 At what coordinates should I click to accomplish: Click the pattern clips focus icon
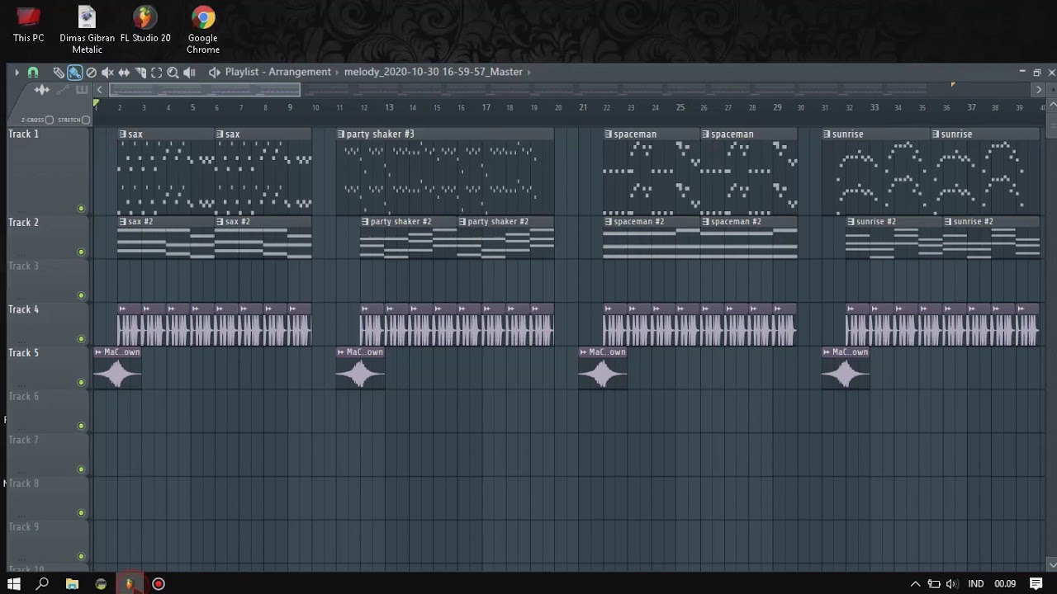(82, 89)
